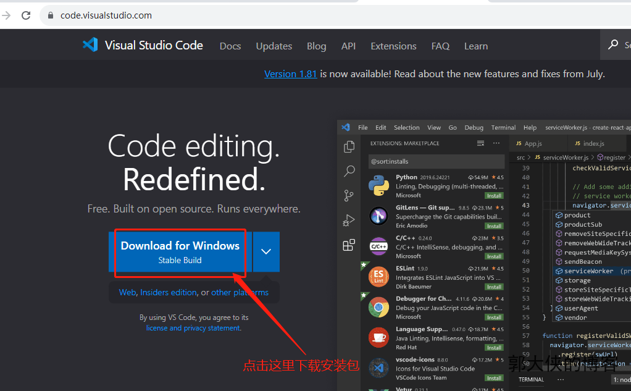Open the Docs page
631x391 pixels.
click(230, 46)
